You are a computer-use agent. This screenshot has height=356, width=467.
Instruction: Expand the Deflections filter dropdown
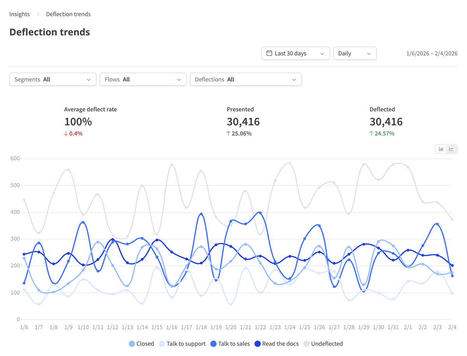(x=246, y=79)
